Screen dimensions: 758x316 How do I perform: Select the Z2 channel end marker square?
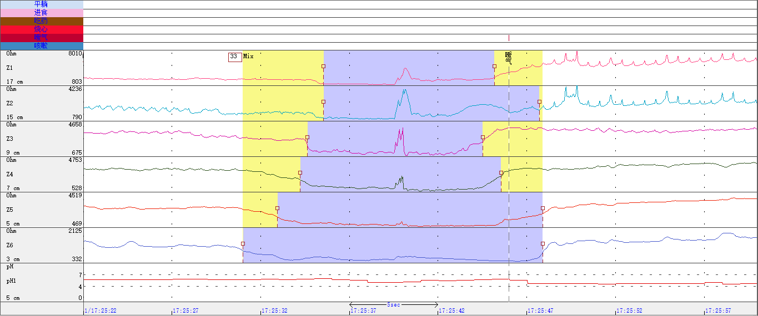pos(539,101)
